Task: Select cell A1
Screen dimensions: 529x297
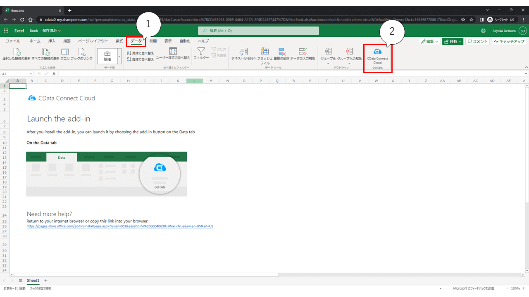Action: pyautogui.click(x=18, y=86)
